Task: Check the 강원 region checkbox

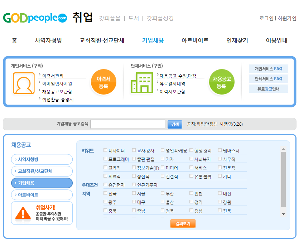Action: tap(220, 202)
